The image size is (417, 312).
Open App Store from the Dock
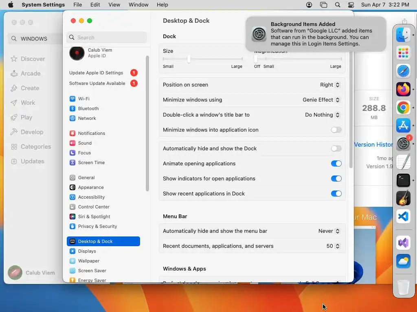[403, 126]
